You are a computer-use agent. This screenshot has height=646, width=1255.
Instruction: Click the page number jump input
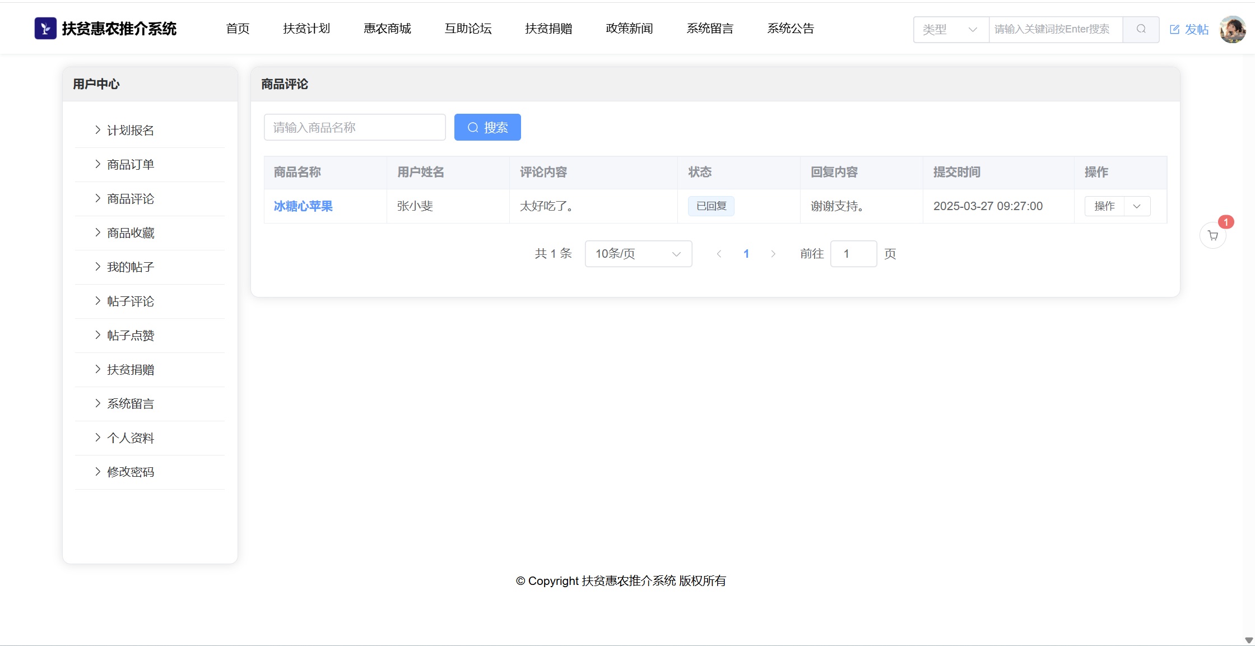(853, 254)
